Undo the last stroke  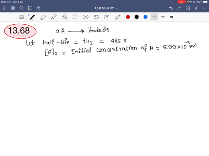click(x=171, y=8)
